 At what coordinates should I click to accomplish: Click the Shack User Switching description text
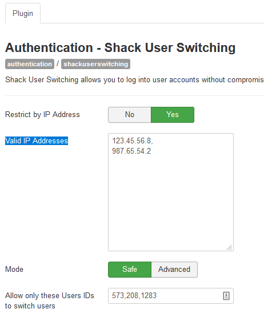134,79
